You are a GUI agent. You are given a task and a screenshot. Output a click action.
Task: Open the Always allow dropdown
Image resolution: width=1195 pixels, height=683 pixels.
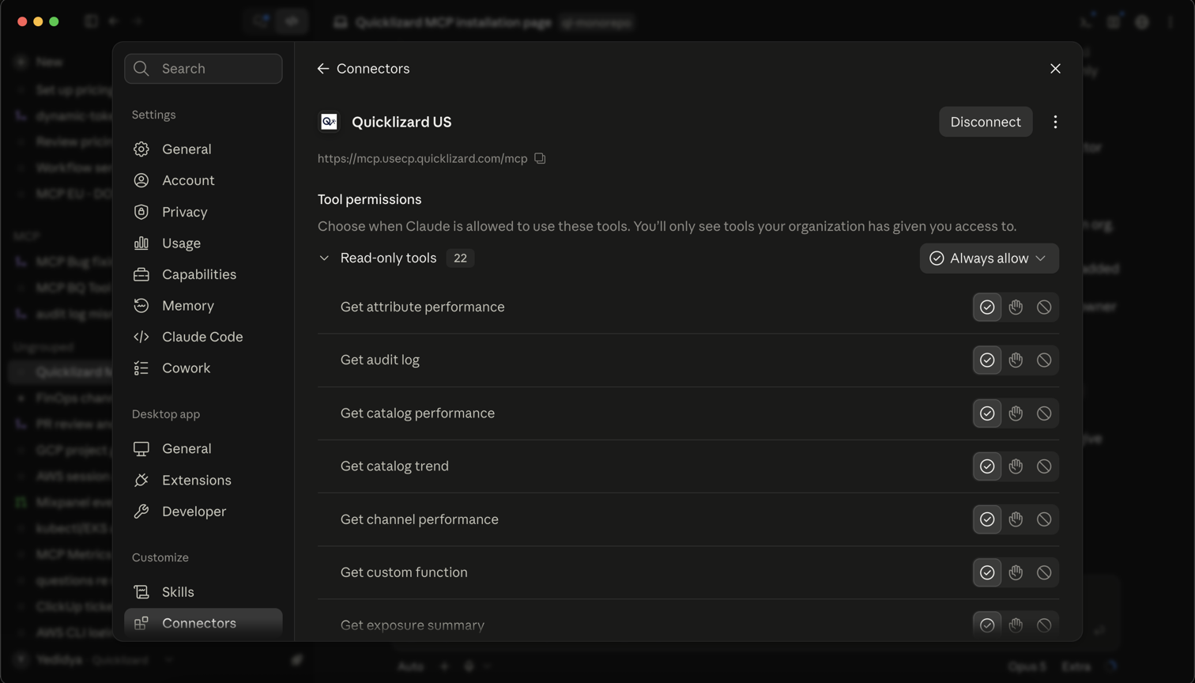point(989,258)
